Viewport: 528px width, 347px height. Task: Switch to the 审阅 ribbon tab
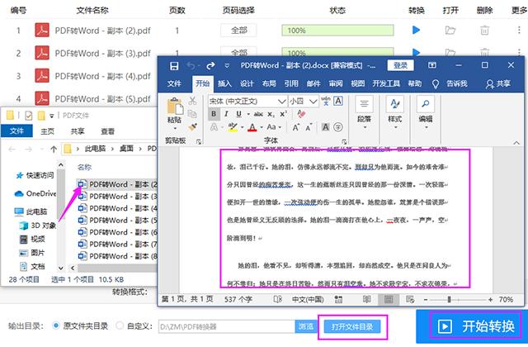pyautogui.click(x=336, y=83)
